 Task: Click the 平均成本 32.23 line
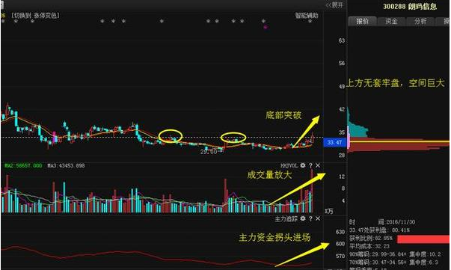coord(370,246)
